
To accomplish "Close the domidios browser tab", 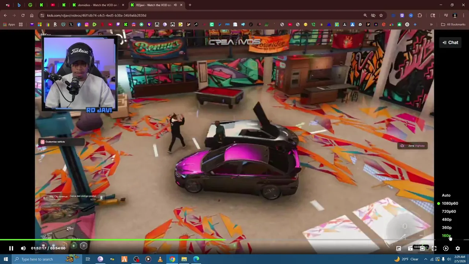I will 123,5.
